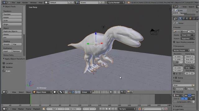199x111 pixels.
Task: Enable the Location checkbox
Action: pos(4,63)
